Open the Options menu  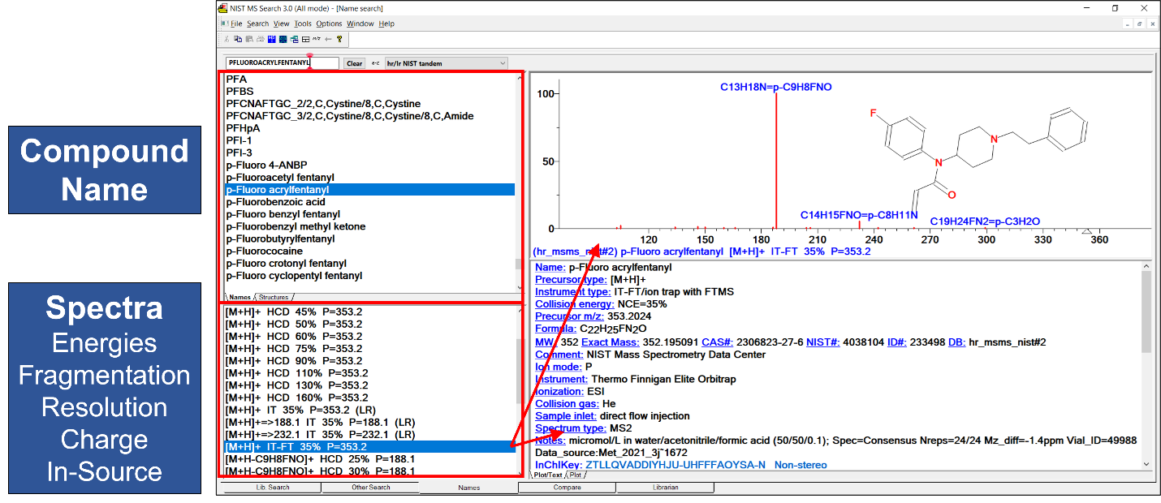[x=329, y=24]
